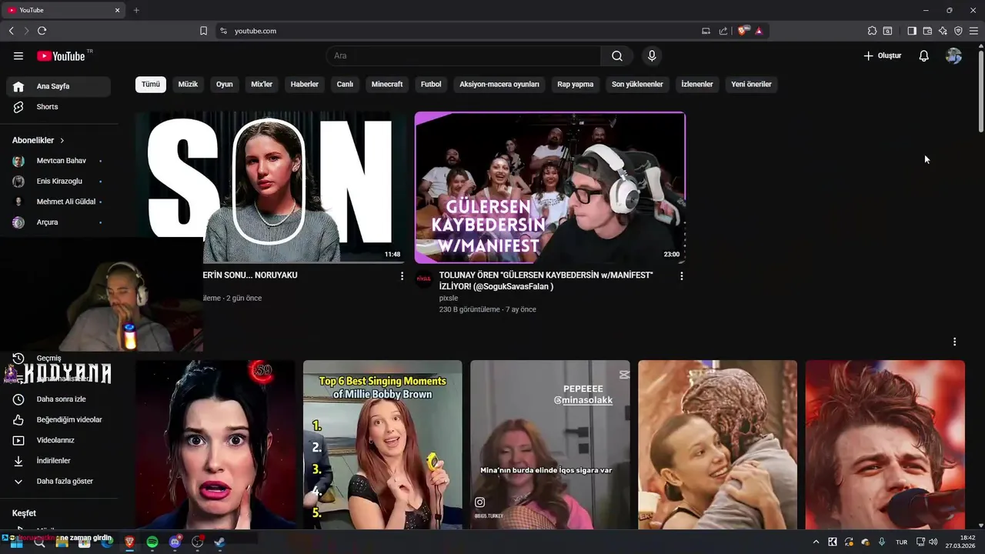Screen dimensions: 985x554
Task: Open the PEPEEEE minasolakk short
Action: [550, 445]
